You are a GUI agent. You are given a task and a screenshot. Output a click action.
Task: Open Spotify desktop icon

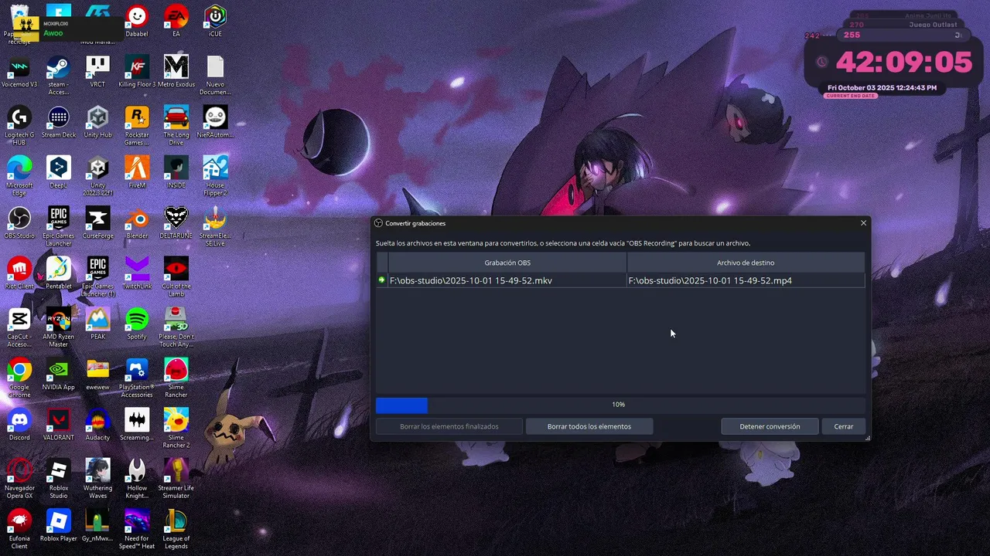tap(137, 324)
